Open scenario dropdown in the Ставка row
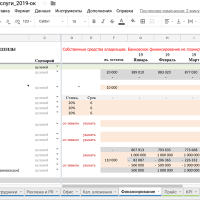 [x=57, y=97]
